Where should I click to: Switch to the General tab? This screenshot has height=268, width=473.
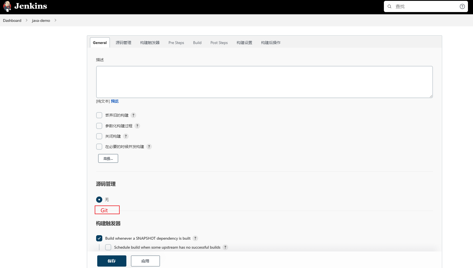pyautogui.click(x=100, y=43)
